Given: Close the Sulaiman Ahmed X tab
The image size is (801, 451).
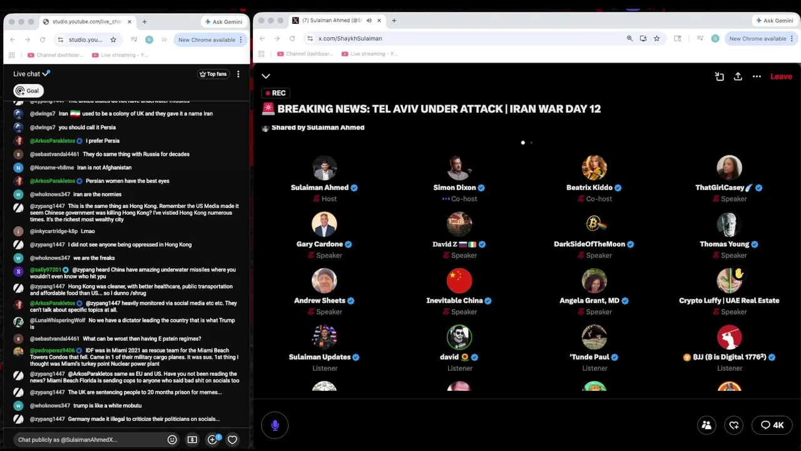Looking at the screenshot, I should pos(379,21).
